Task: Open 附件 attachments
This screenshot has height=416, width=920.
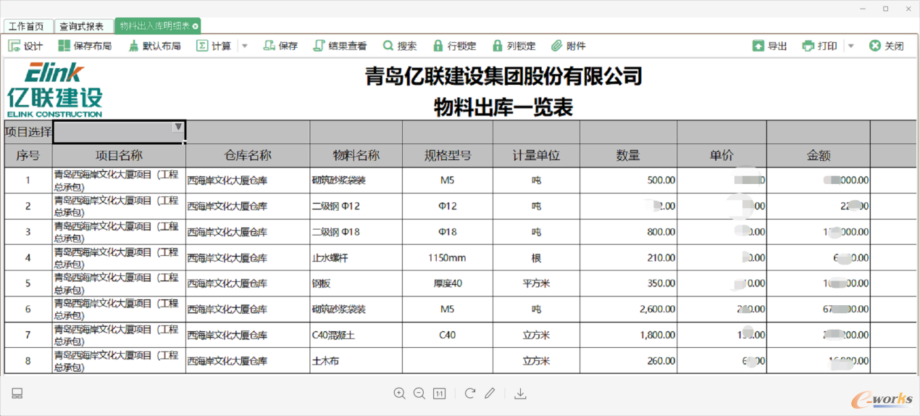Action: tap(568, 46)
